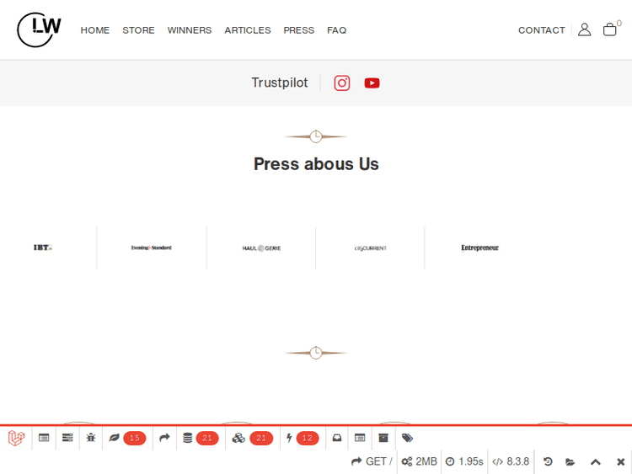Open debugbar saved requests folder
632x474 pixels.
click(x=570, y=461)
